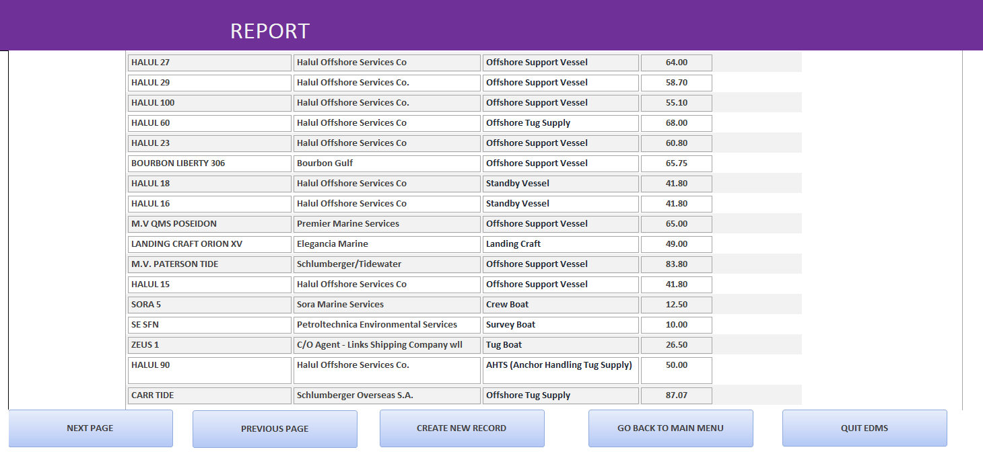Viewport: 983px width, 458px height.
Task: Click the Elegancia Marine owner cell
Action: 387,244
